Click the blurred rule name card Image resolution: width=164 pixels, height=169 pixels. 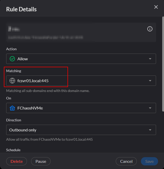[77, 32]
